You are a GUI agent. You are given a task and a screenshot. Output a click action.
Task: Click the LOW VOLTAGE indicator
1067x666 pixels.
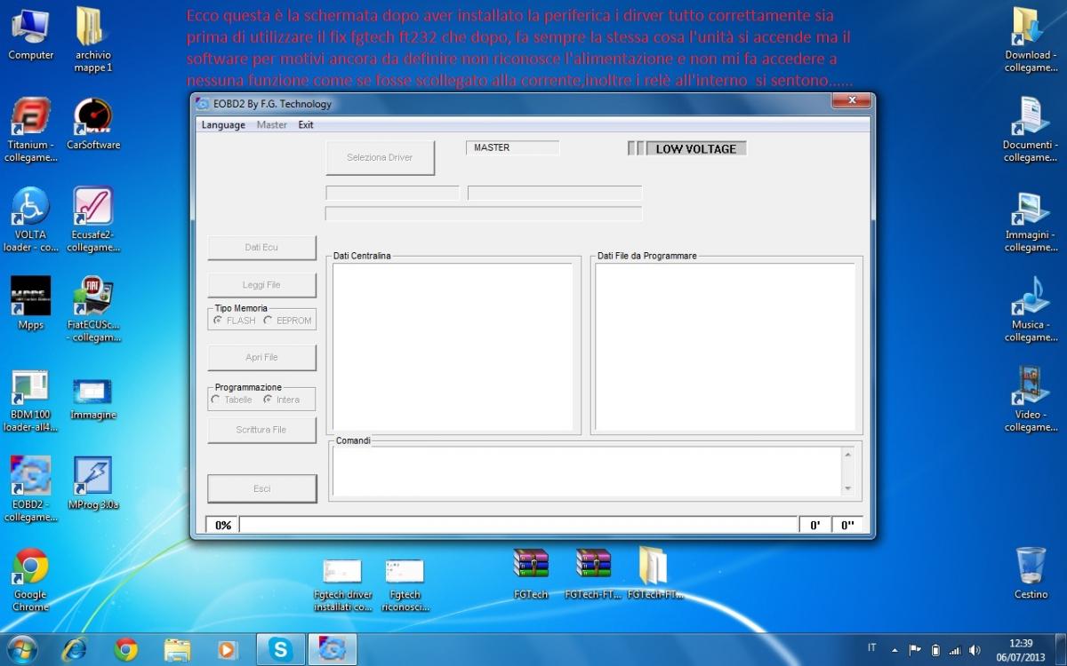pos(695,148)
